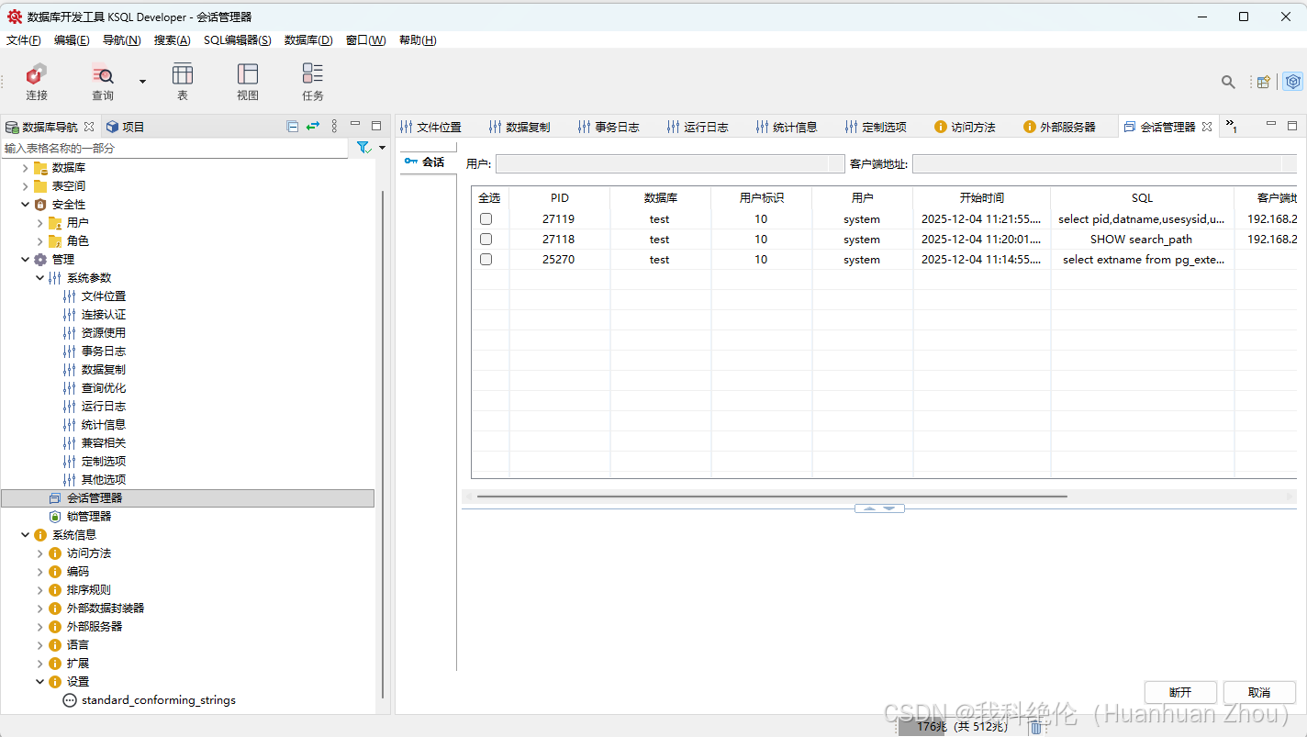Image resolution: width=1307 pixels, height=737 pixels.
Task: Minimize the database navigator panel
Action: pos(356,125)
